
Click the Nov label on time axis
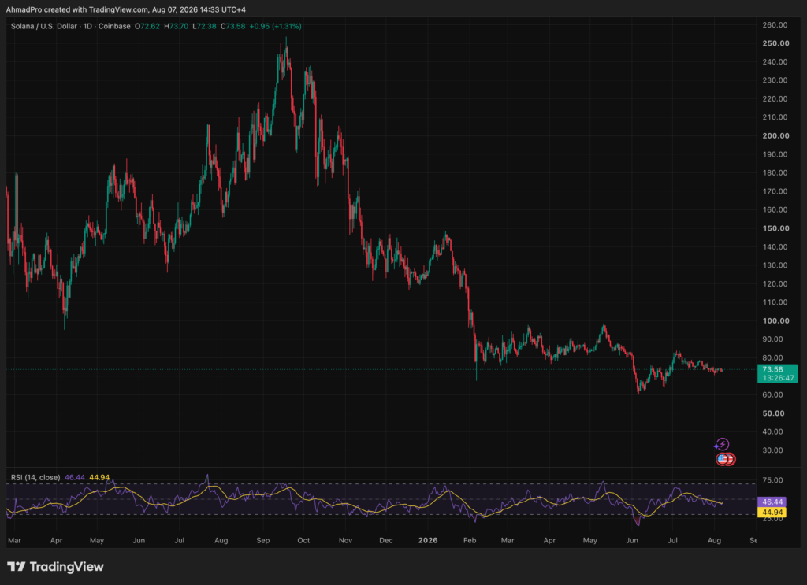pyautogui.click(x=345, y=540)
